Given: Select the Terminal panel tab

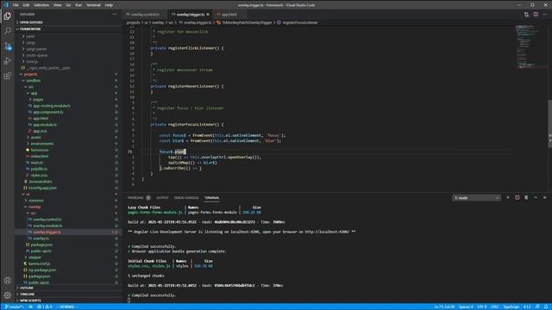Looking at the screenshot, I should click(211, 198).
